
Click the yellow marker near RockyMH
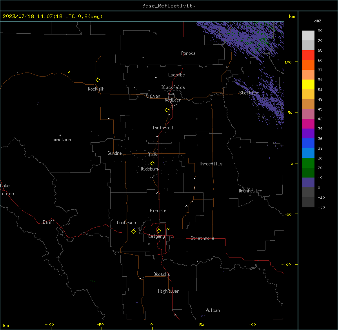[98, 80]
